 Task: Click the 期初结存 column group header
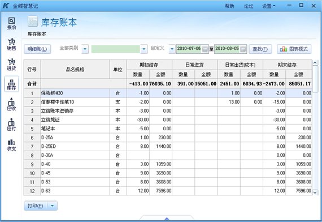coord(149,65)
